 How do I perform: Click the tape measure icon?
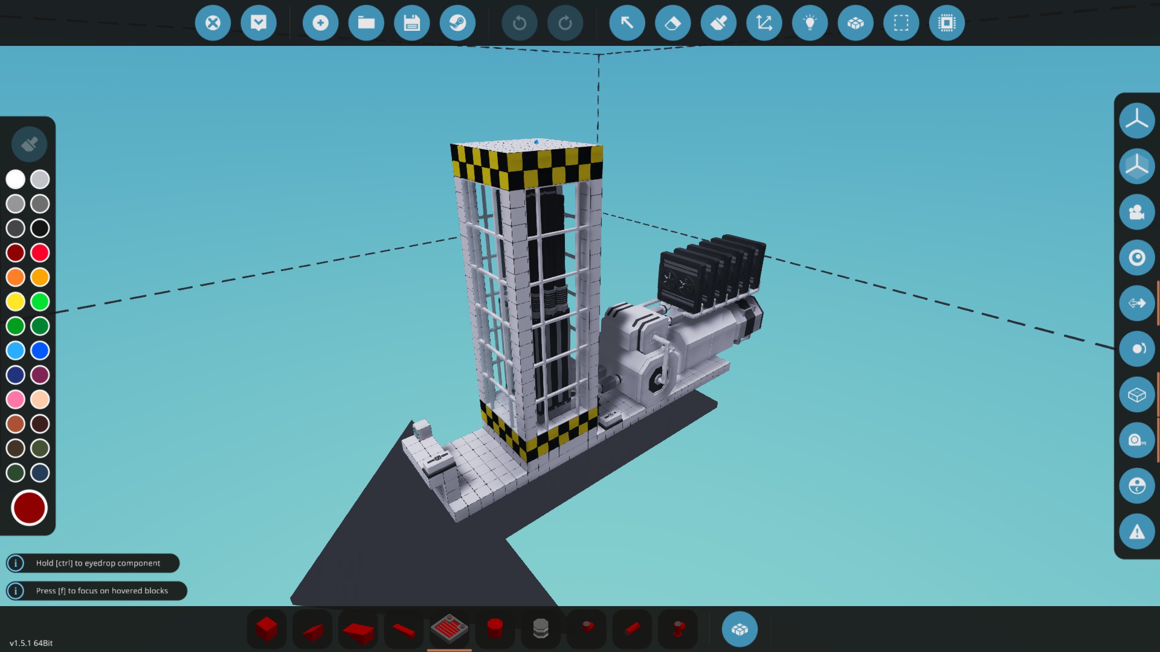(x=1136, y=440)
